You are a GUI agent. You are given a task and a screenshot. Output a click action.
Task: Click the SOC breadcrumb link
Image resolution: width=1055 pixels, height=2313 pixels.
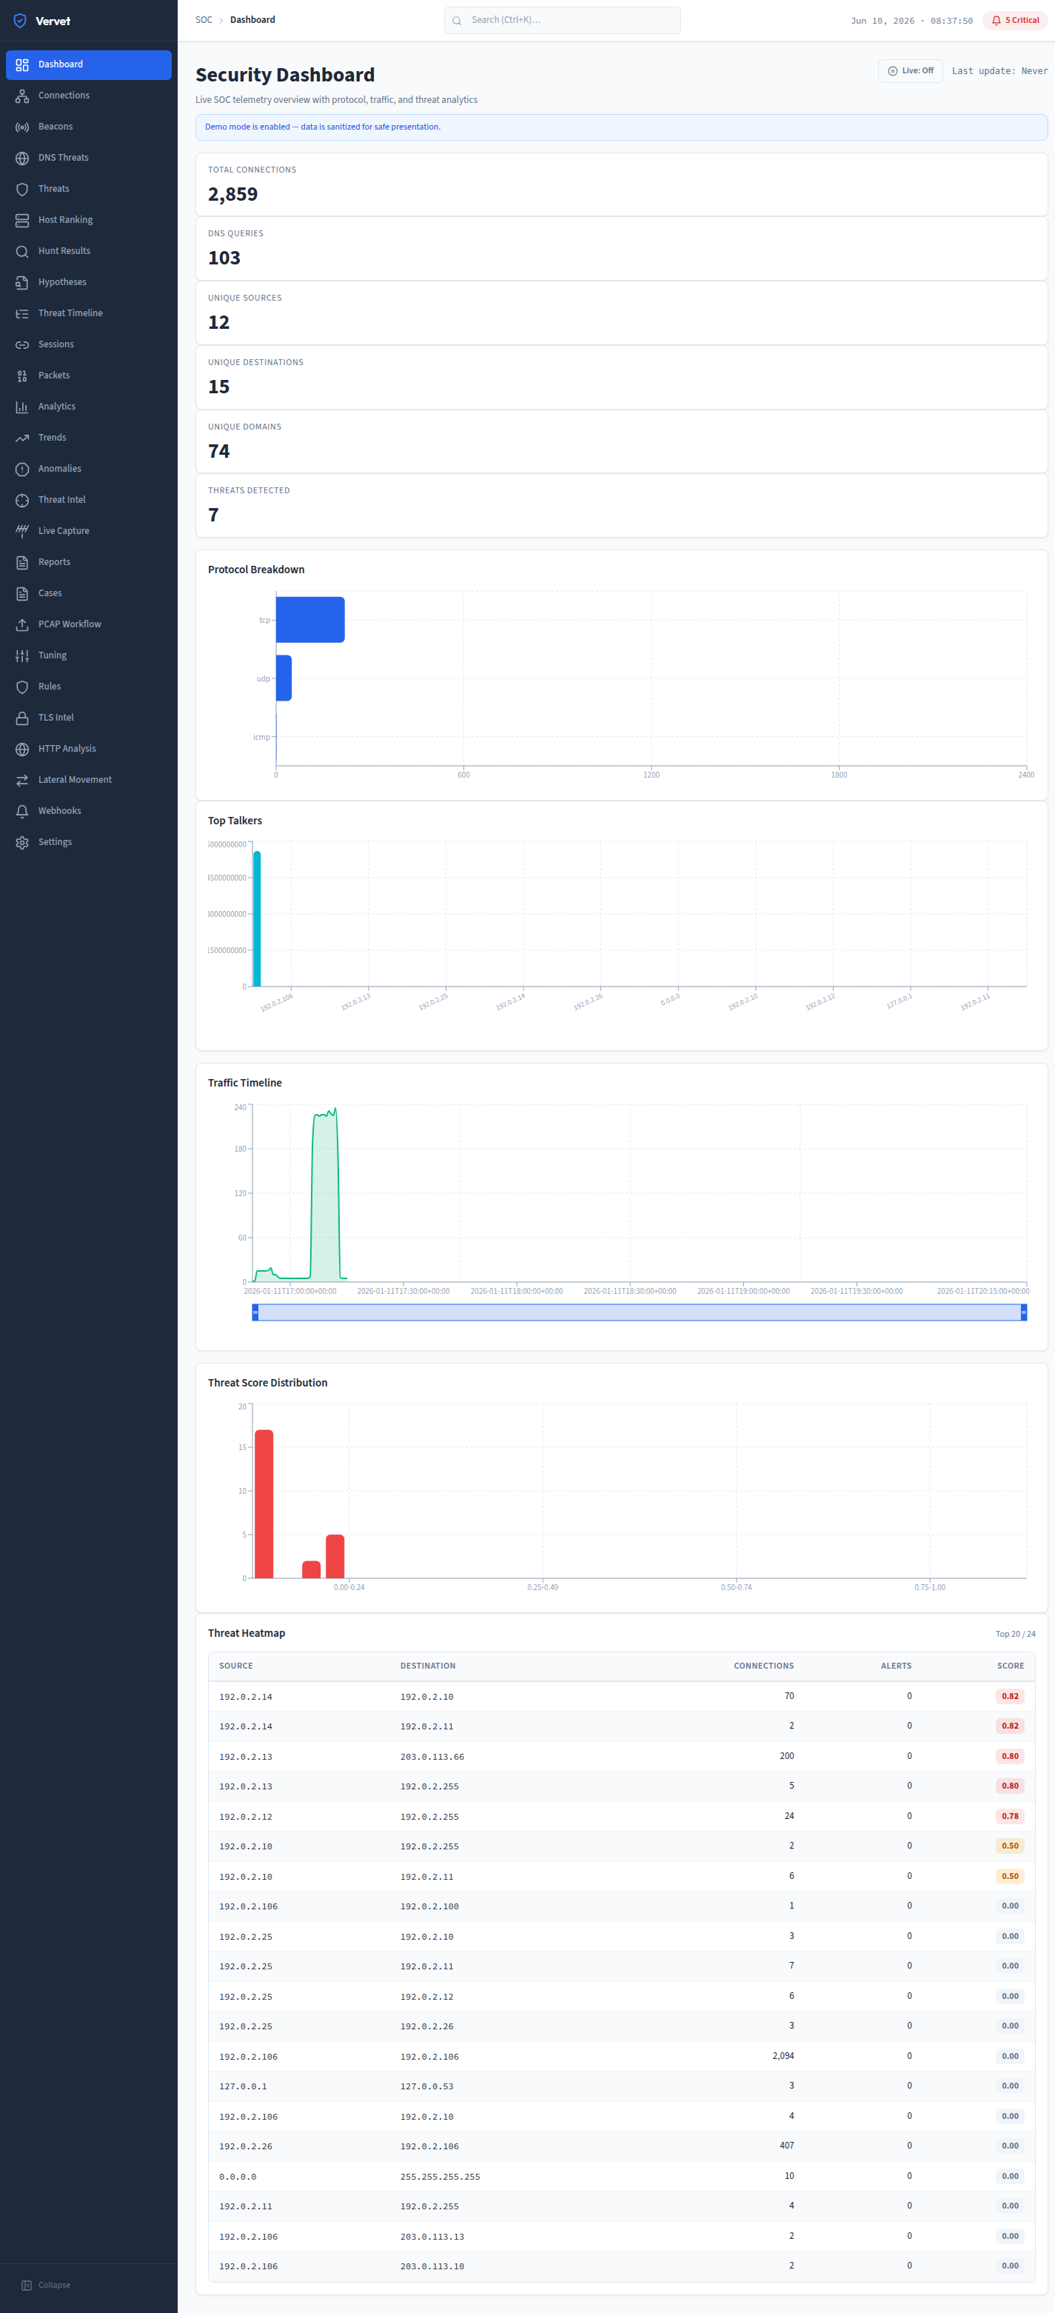(x=204, y=20)
